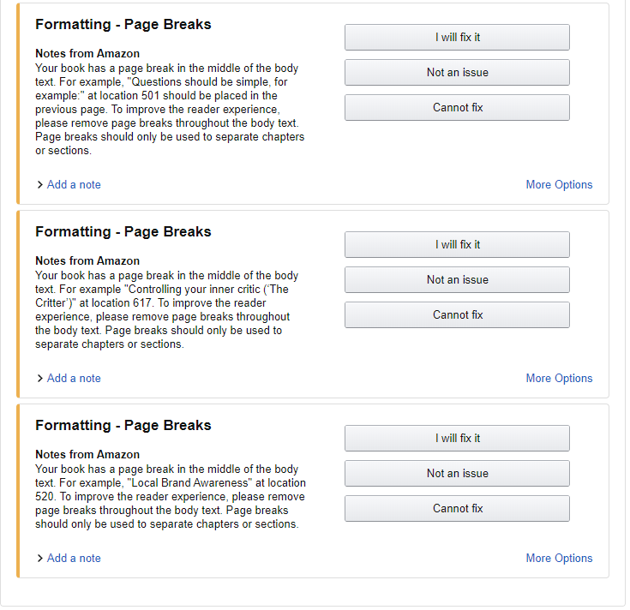Click the first Formatting - Page Breaks heading
This screenshot has height=610, width=630.
point(123,25)
